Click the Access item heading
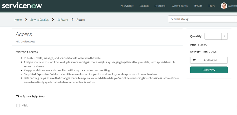This screenshot has height=115, width=237. coord(24,34)
